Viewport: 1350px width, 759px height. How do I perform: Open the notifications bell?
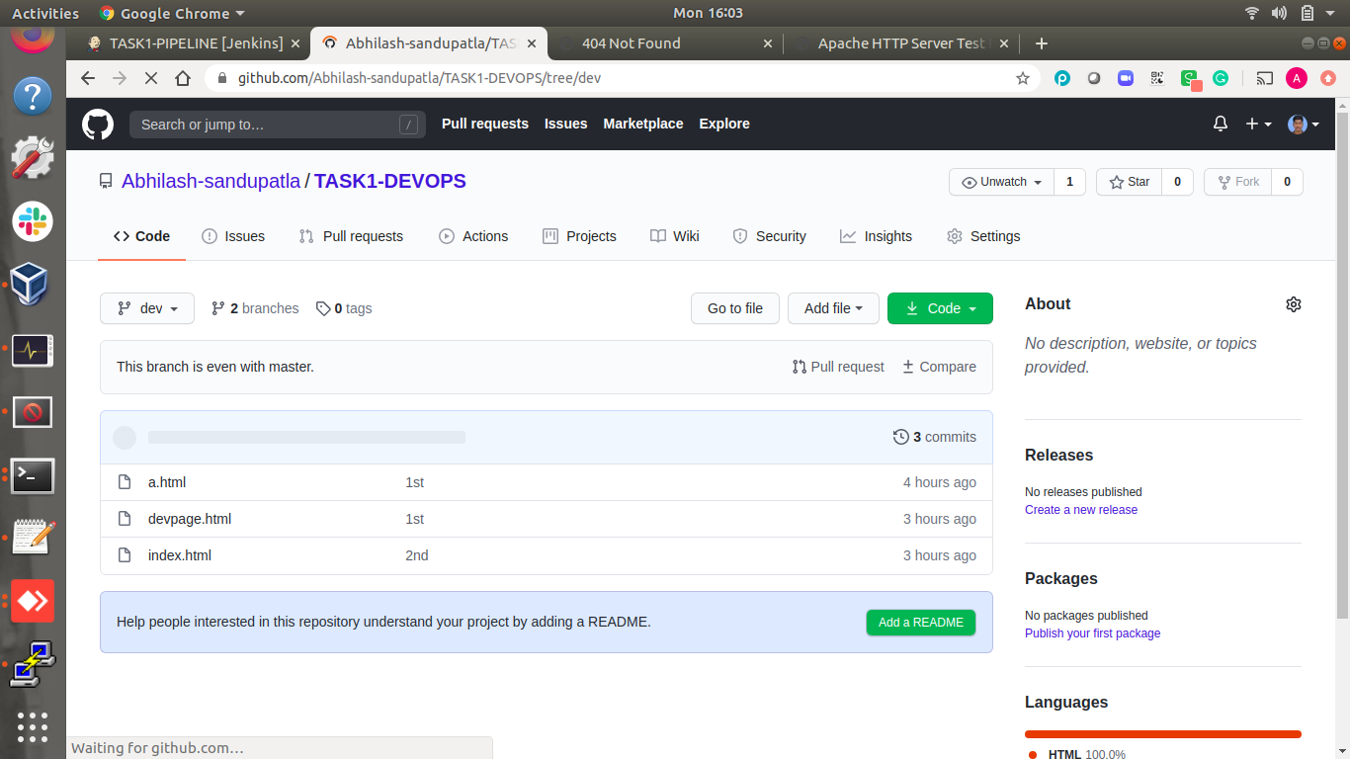pyautogui.click(x=1220, y=124)
